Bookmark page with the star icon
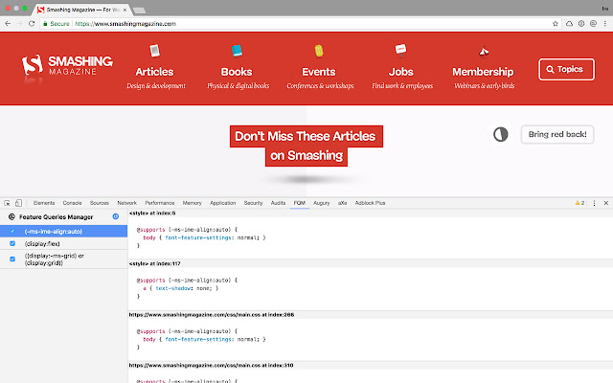Screen dimensions: 613x383 [x=556, y=24]
